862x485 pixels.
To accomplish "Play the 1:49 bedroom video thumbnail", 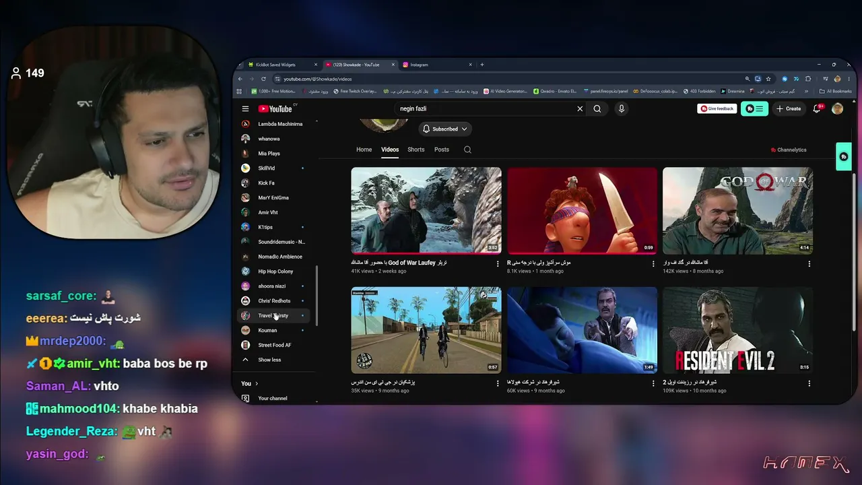I will click(x=582, y=331).
